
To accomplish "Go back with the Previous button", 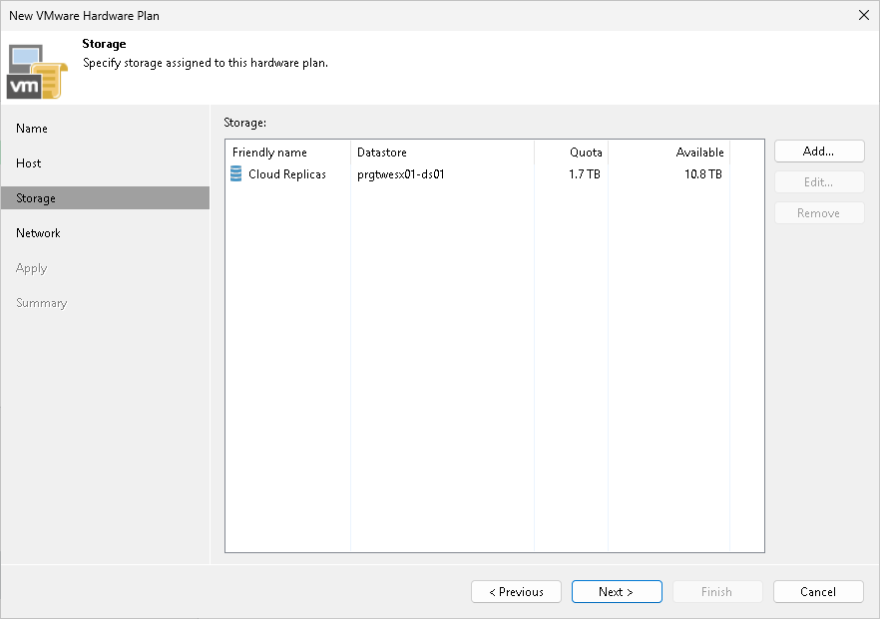I will click(x=516, y=591).
